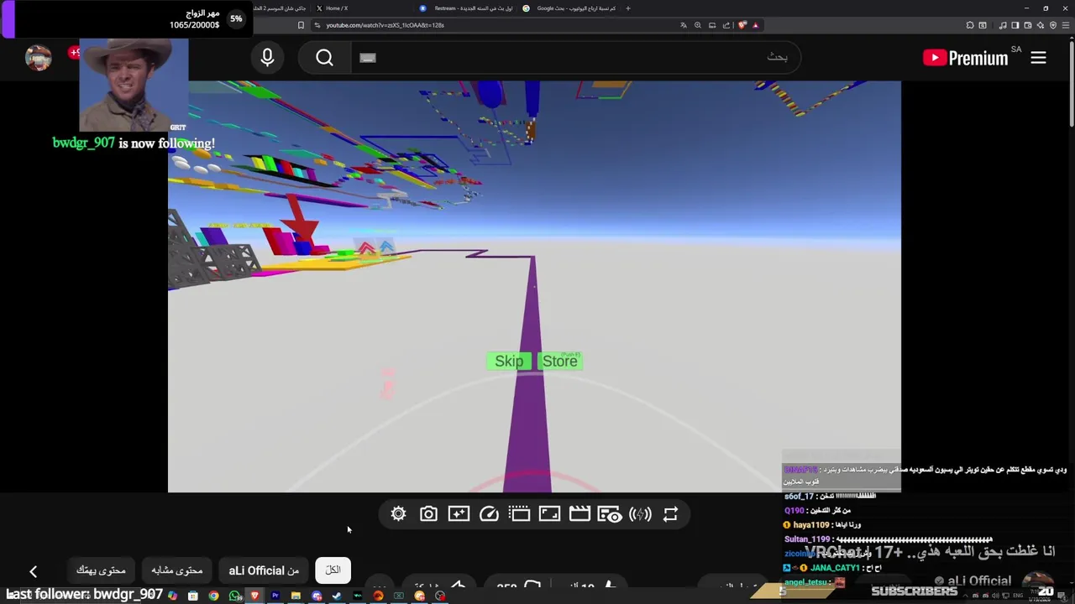This screenshot has height=604, width=1075.
Task: Click the clapperboard cinema mode icon
Action: pyautogui.click(x=579, y=514)
